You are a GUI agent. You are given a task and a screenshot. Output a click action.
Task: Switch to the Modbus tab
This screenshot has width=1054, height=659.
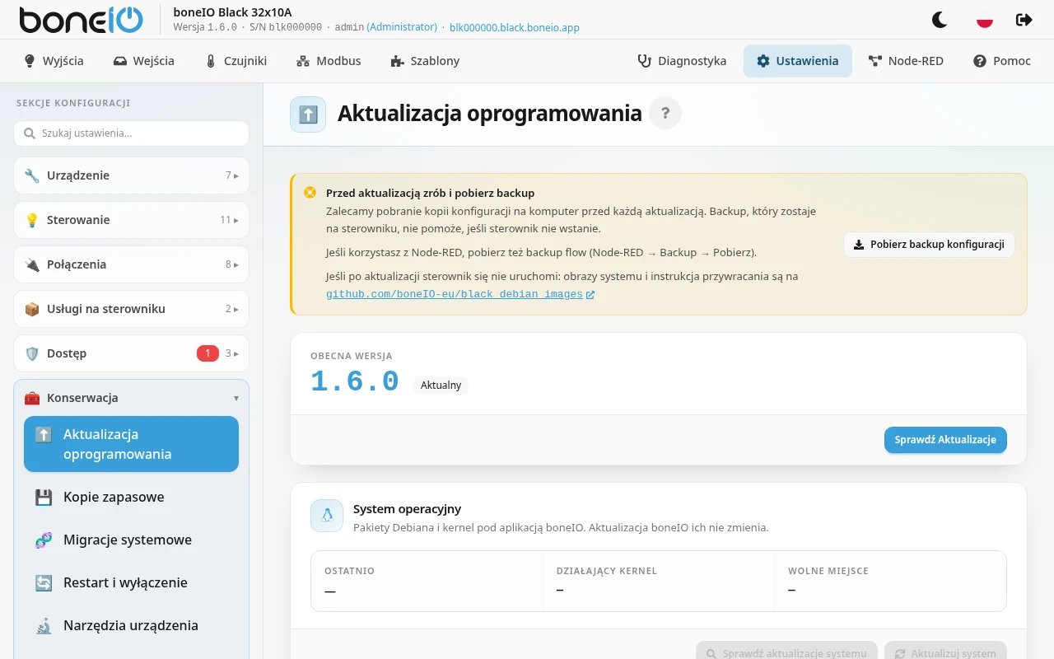329,61
